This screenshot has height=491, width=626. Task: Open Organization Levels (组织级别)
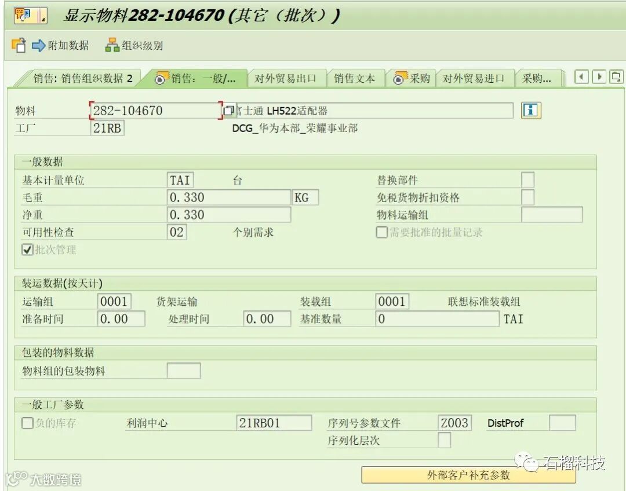tap(134, 46)
